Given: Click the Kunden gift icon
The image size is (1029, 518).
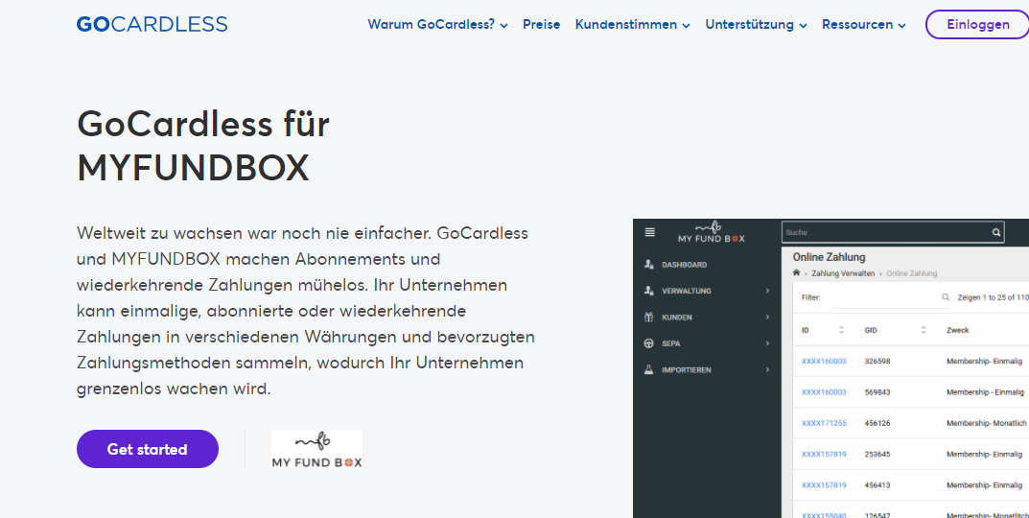Looking at the screenshot, I should 649,318.
